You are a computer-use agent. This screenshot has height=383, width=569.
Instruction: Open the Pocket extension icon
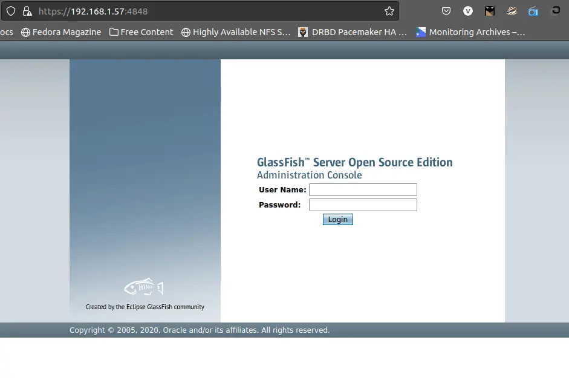(446, 11)
